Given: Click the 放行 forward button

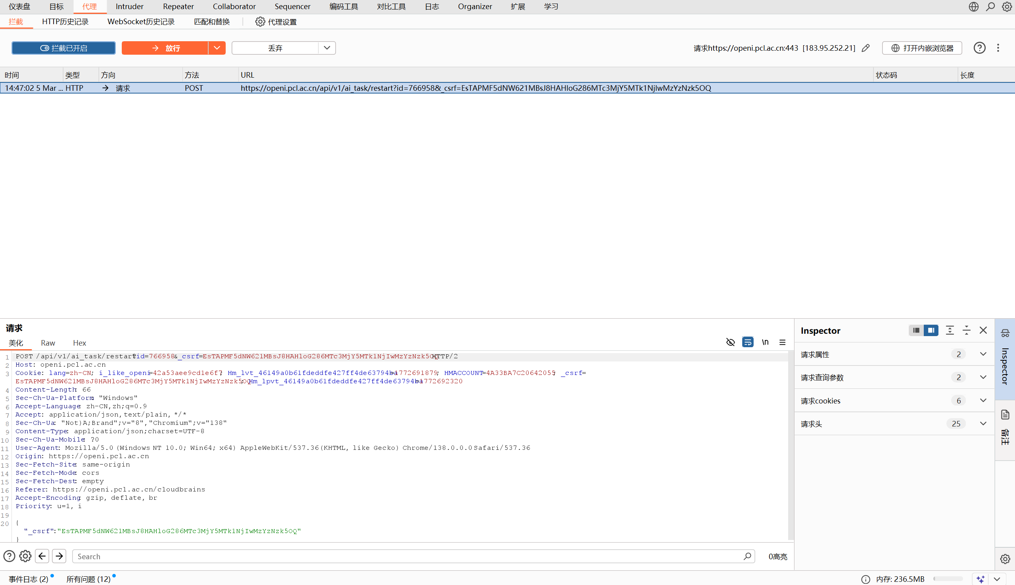Looking at the screenshot, I should [x=165, y=48].
